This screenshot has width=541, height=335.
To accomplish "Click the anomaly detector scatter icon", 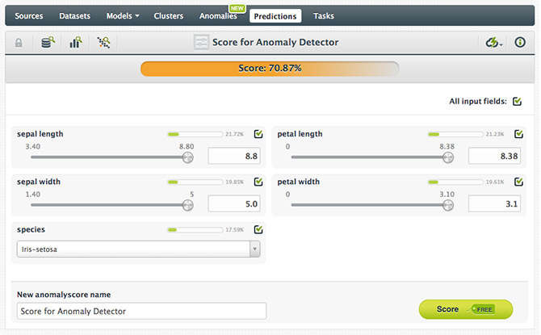I will coord(103,42).
